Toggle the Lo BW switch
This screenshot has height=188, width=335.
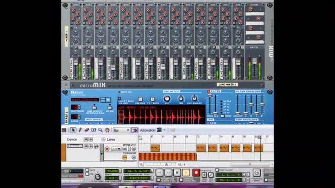(110, 107)
